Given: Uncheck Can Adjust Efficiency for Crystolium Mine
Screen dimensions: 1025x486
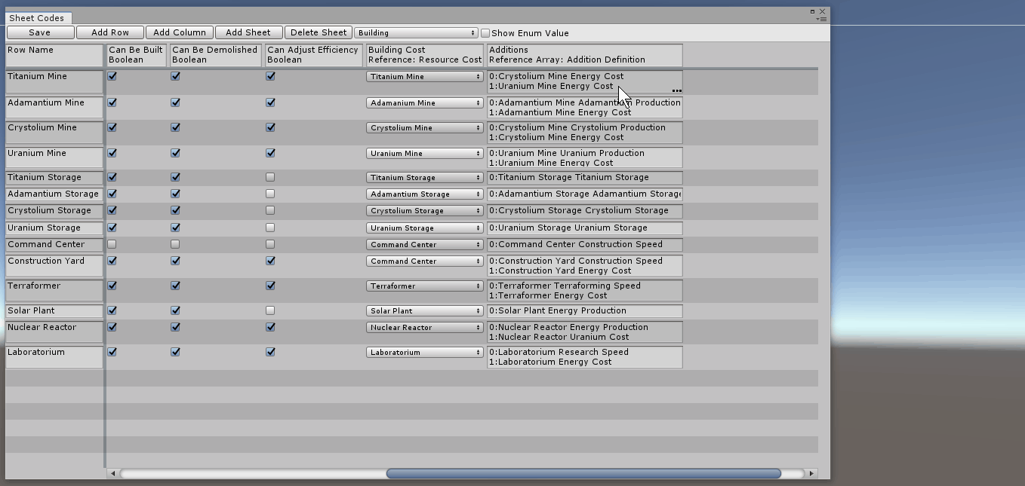Looking at the screenshot, I should coord(270,127).
